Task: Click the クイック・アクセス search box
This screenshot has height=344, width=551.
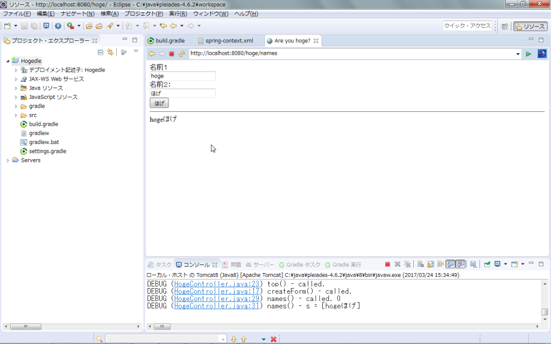Action: pyautogui.click(x=467, y=26)
